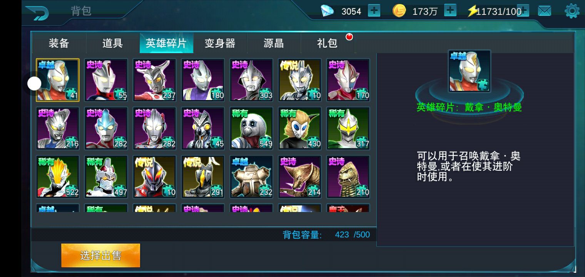Add diamonds with the plus icon
Screen dimensions: 585x277
point(374,11)
